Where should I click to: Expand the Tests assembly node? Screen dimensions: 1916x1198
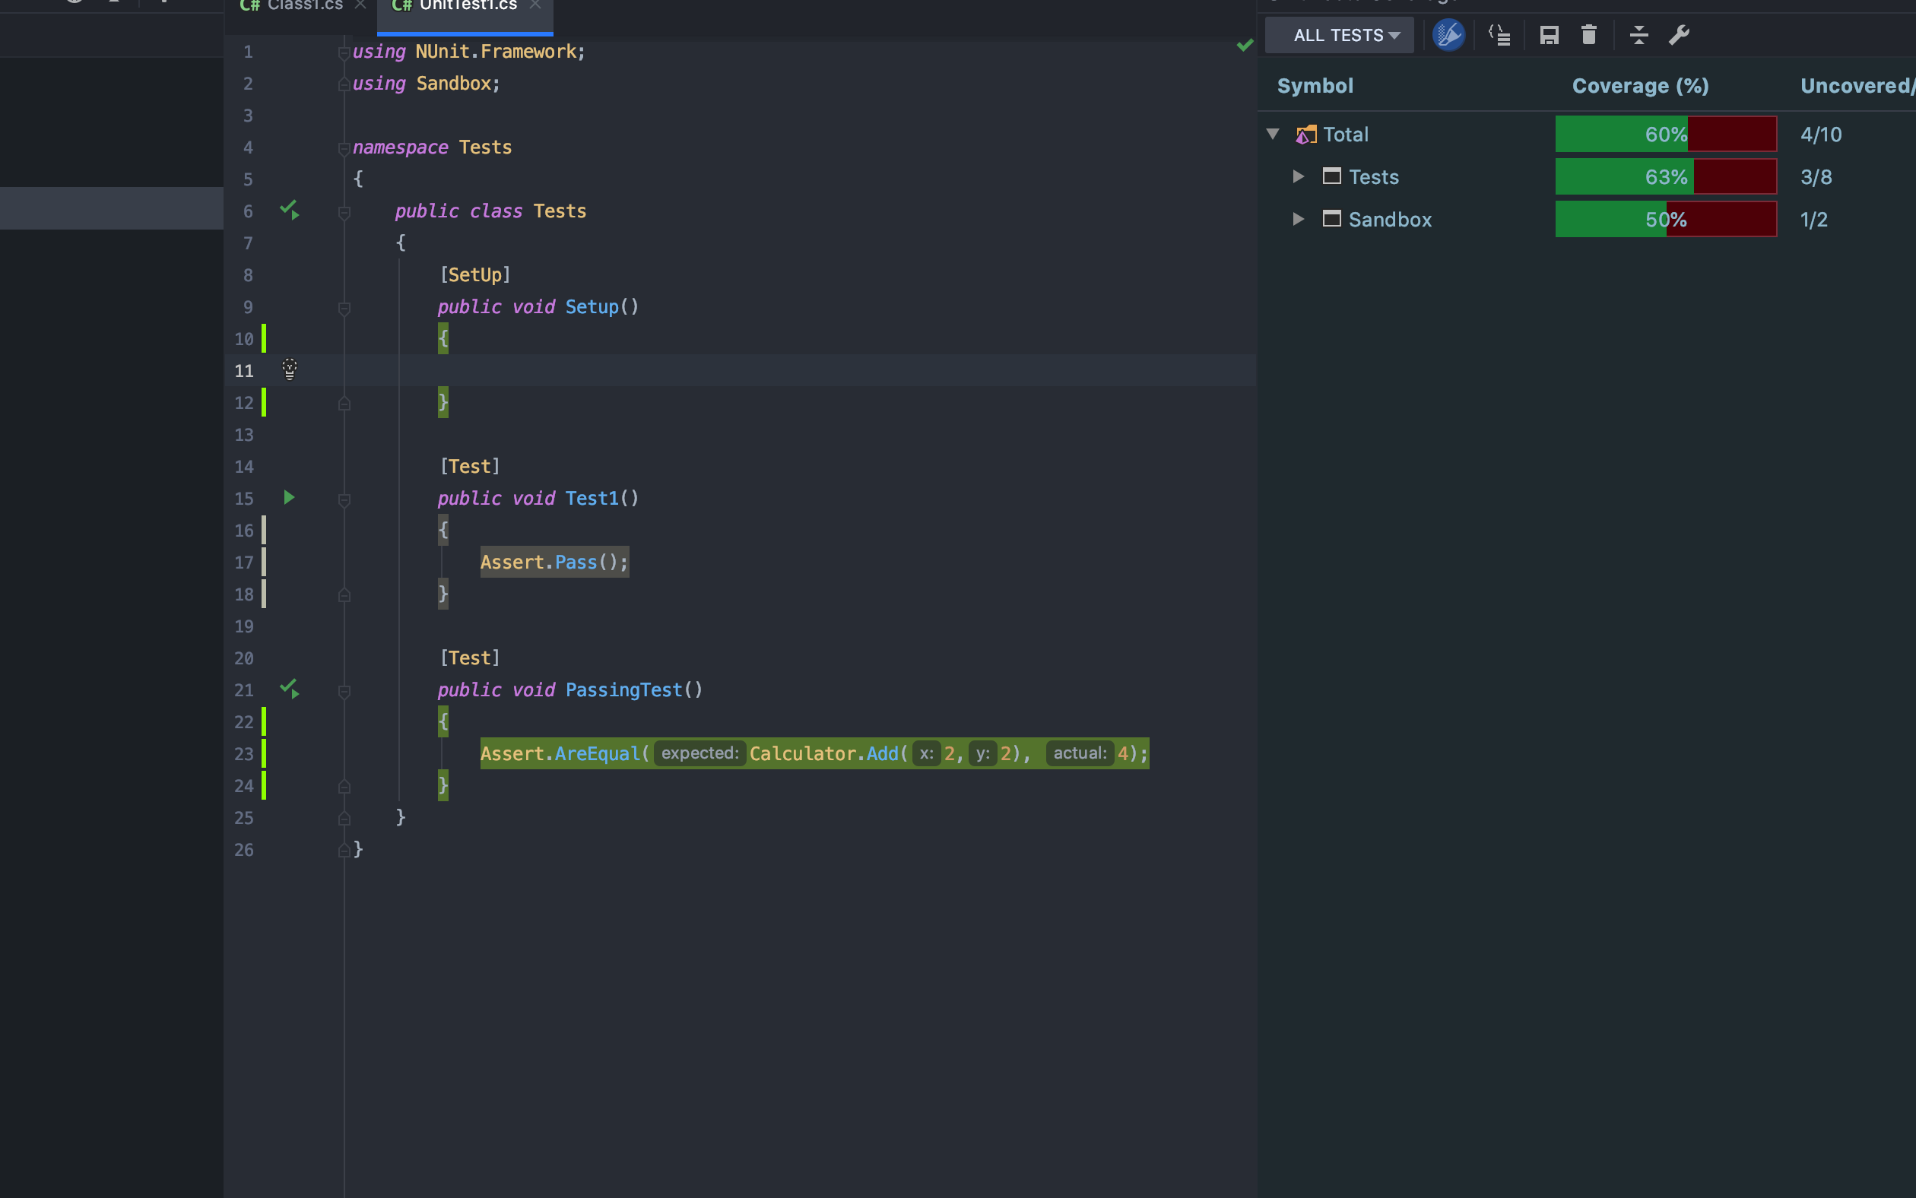pyautogui.click(x=1299, y=176)
